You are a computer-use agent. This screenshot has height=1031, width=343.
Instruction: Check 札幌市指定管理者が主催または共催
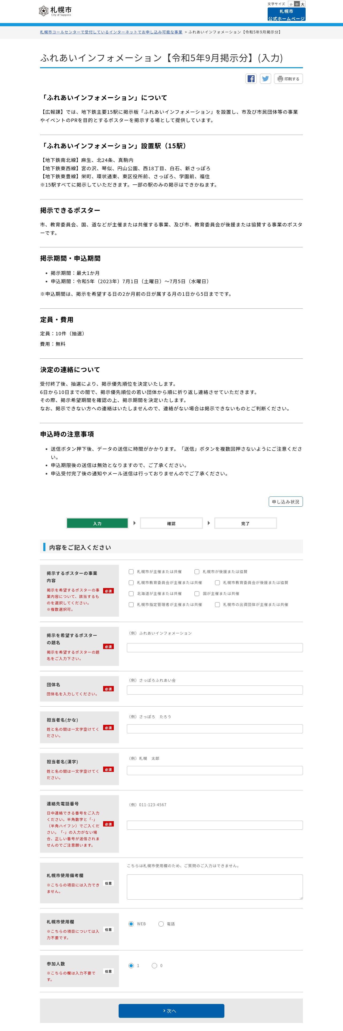coord(131,605)
